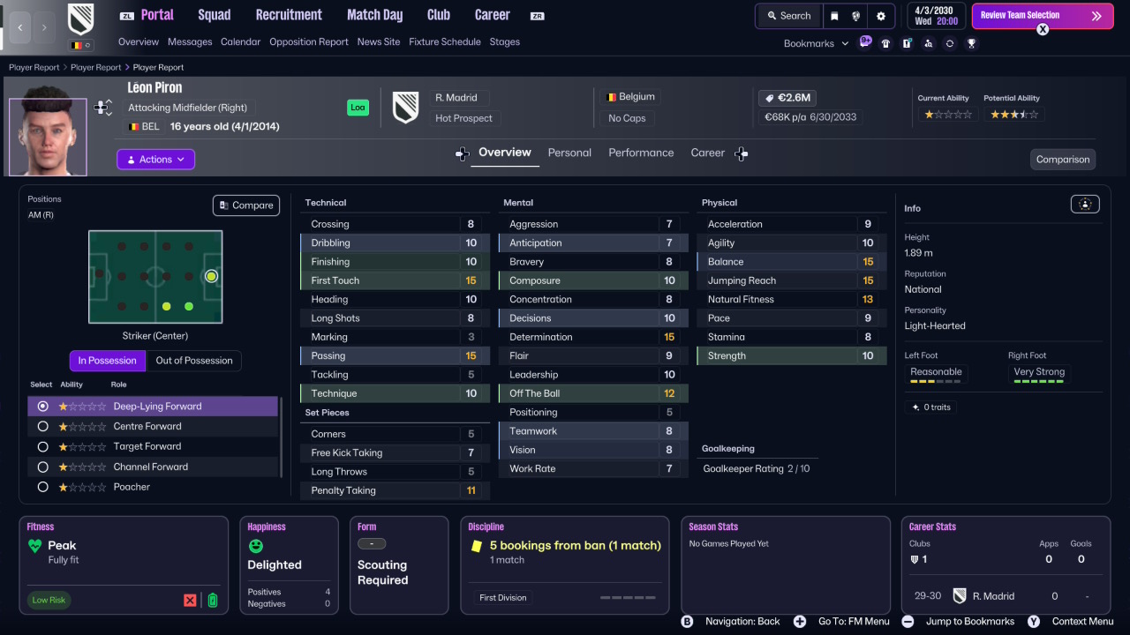This screenshot has width=1130, height=635.
Task: Click the R. Madrid crest in player header
Action: 405,108
